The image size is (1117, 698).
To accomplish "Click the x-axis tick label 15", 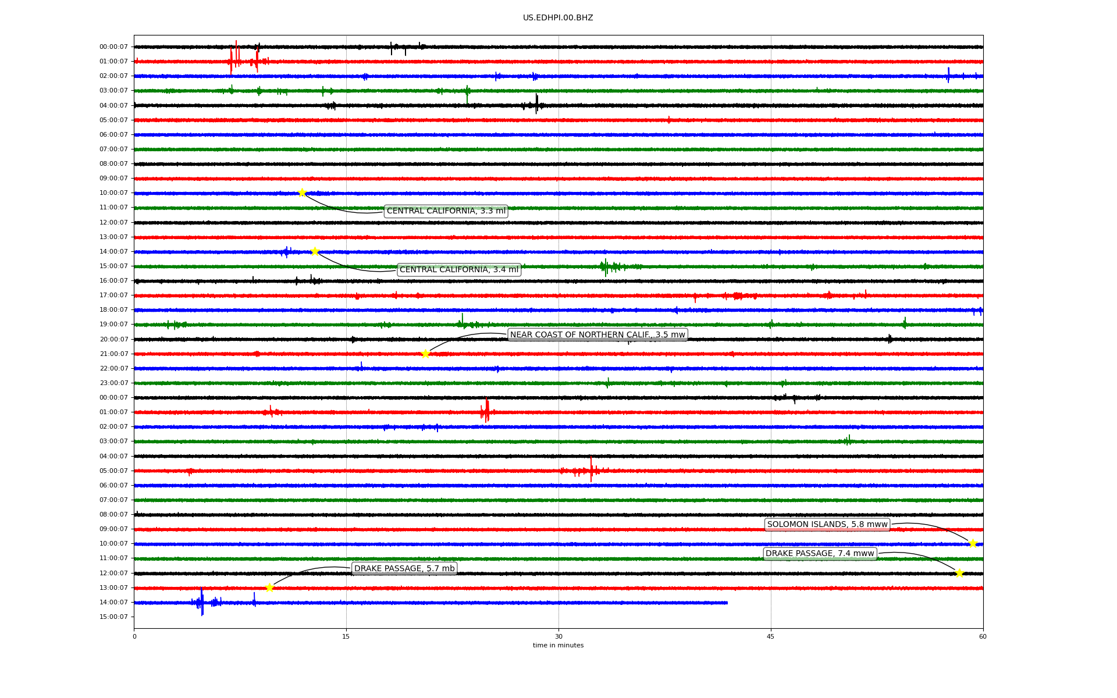I will [x=346, y=636].
